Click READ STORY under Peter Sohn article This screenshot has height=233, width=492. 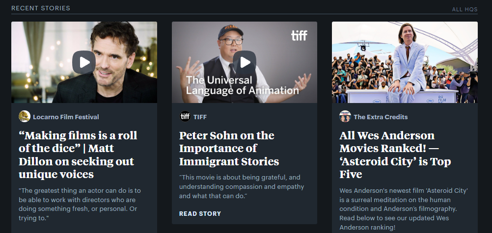(200, 213)
